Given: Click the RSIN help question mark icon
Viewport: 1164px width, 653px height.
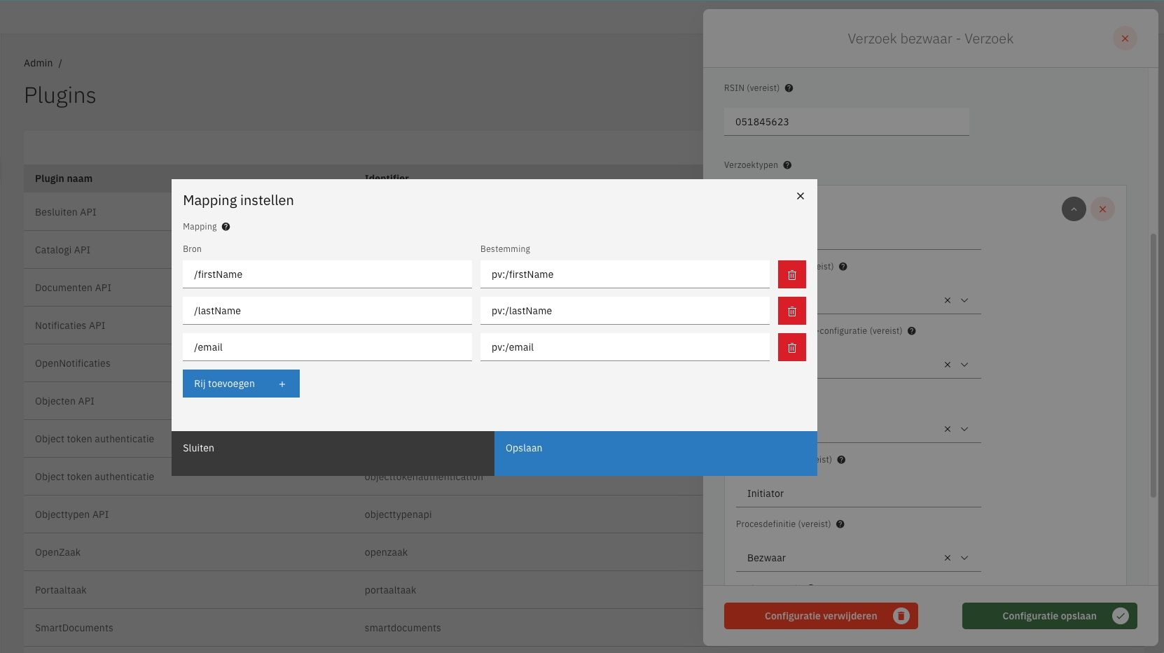Looking at the screenshot, I should click(789, 88).
